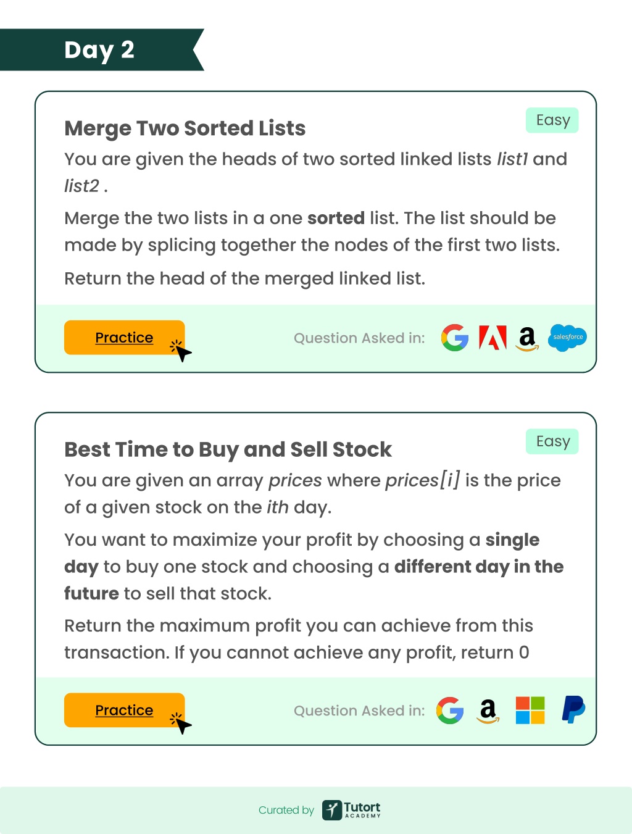Click the Best Time to Buy and Sell Stock title
Image resolution: width=632 pixels, height=834 pixels.
coord(228,449)
